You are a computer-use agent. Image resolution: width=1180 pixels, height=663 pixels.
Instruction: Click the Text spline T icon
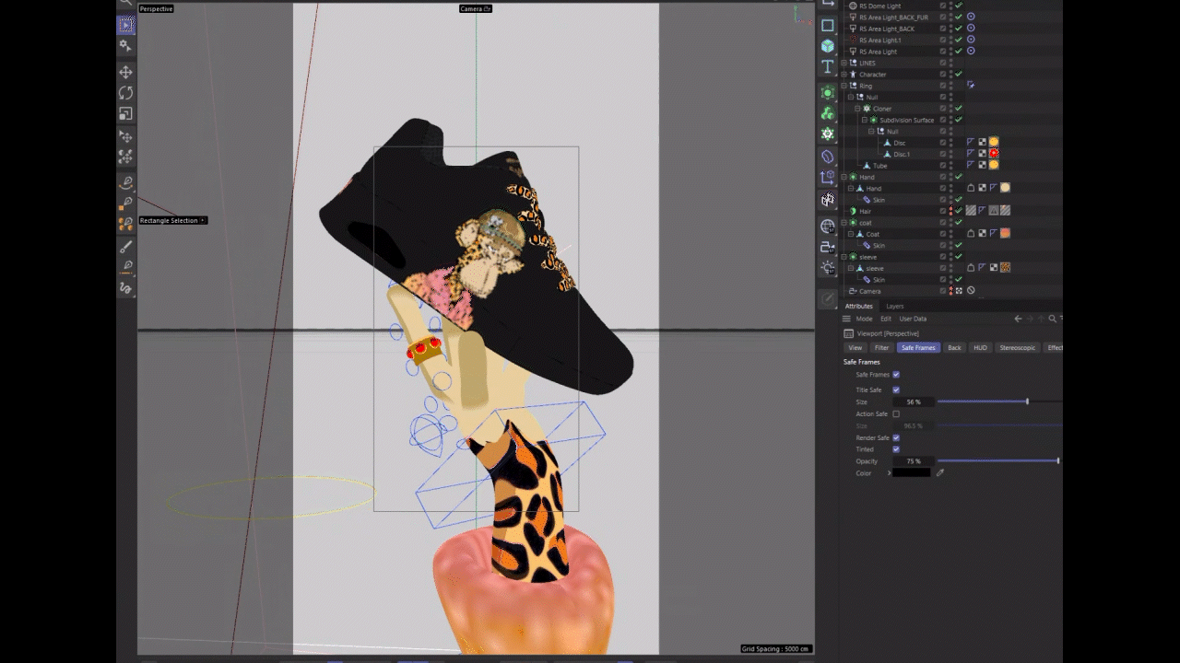tap(828, 67)
